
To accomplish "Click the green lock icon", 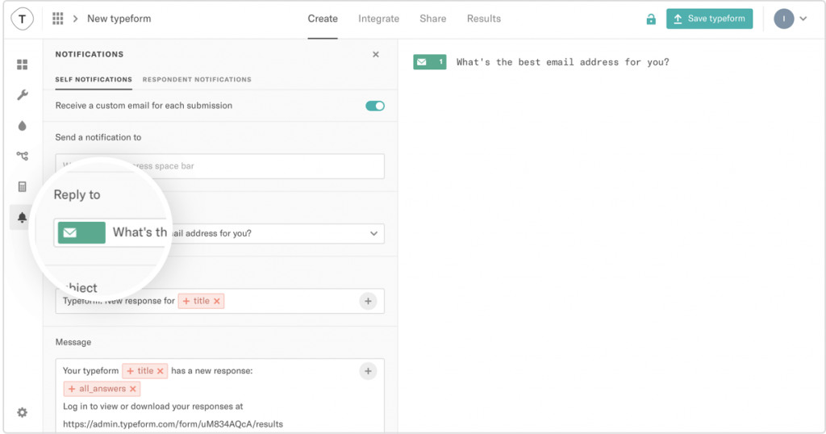I will coord(651,19).
